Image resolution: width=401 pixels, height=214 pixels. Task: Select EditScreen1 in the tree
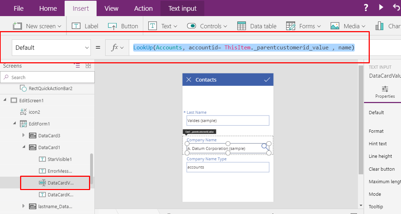click(x=32, y=101)
